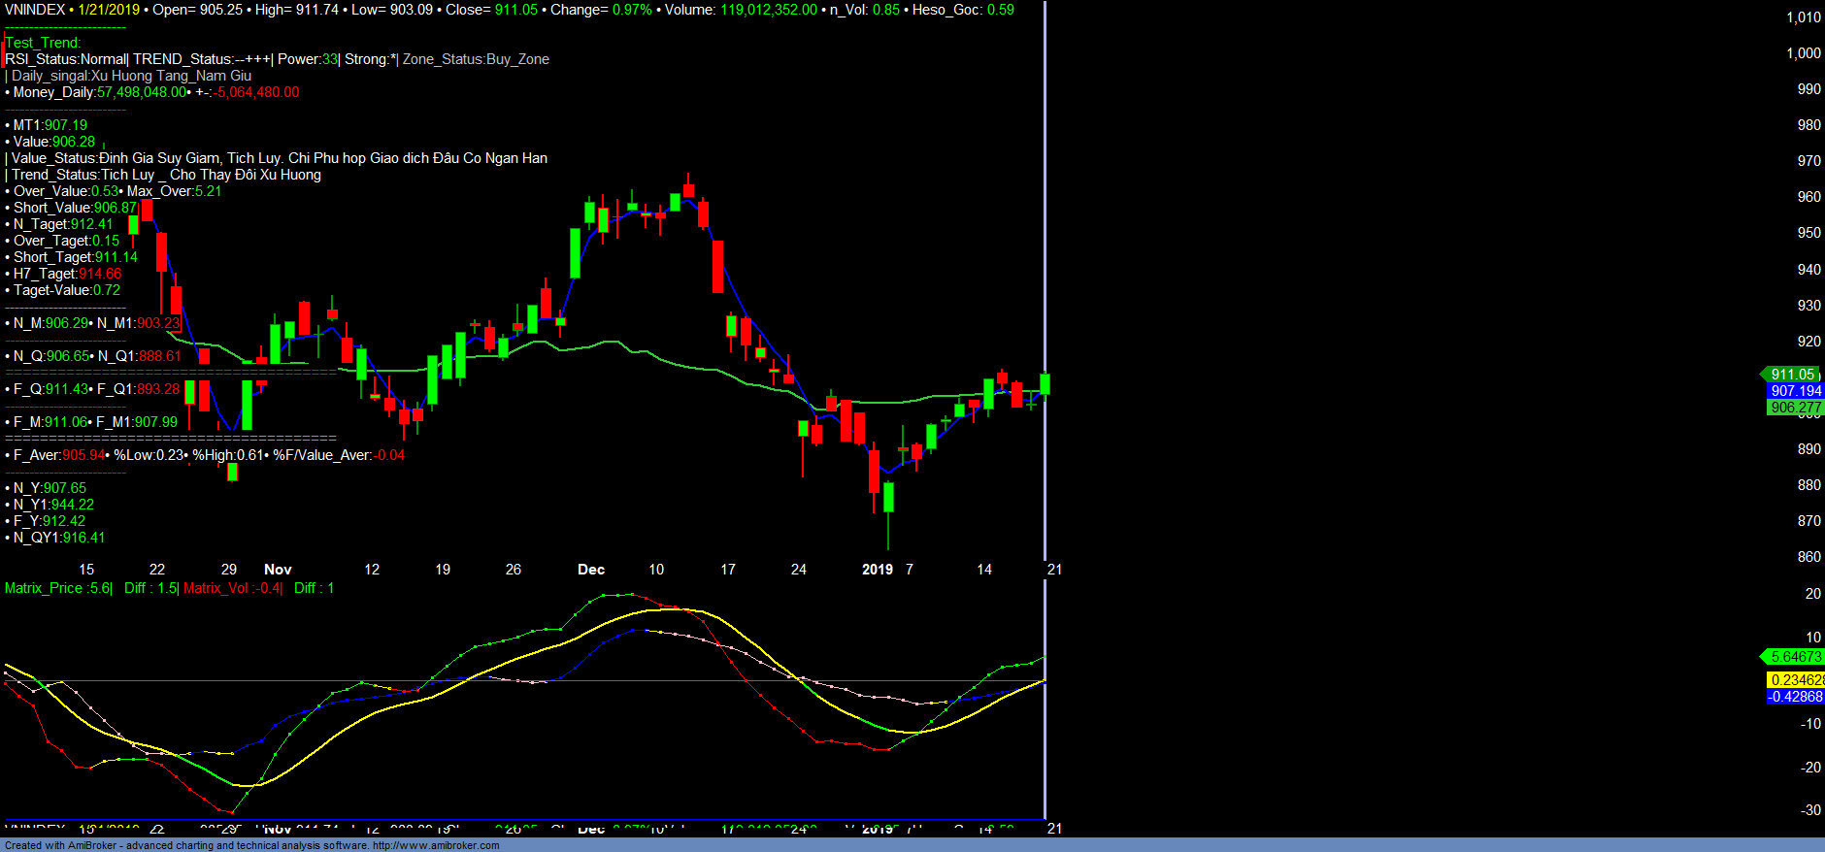This screenshot has width=1825, height=852.
Task: Click the blue -0.42868 indicator value tag
Action: (1795, 697)
